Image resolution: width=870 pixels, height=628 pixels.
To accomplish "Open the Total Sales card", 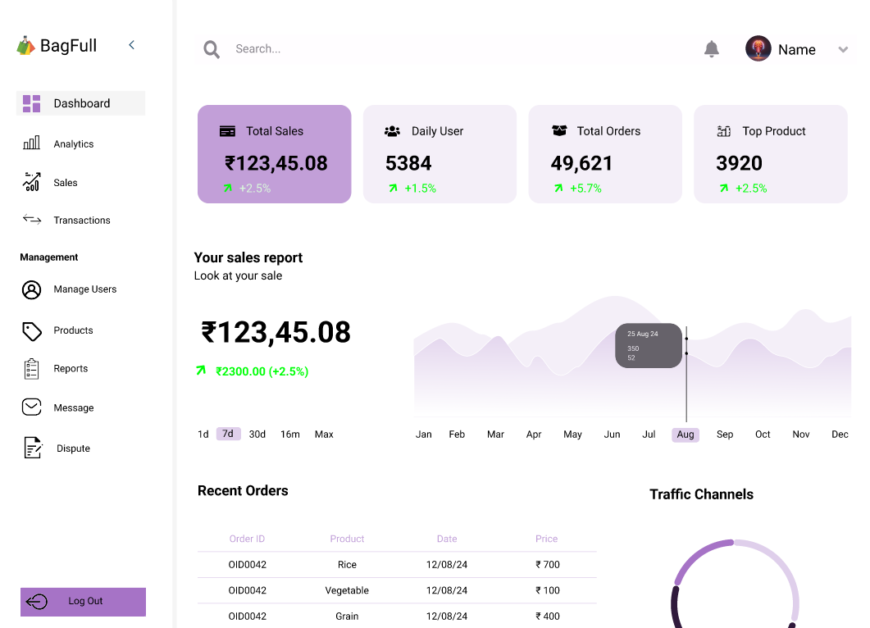I will point(274,154).
